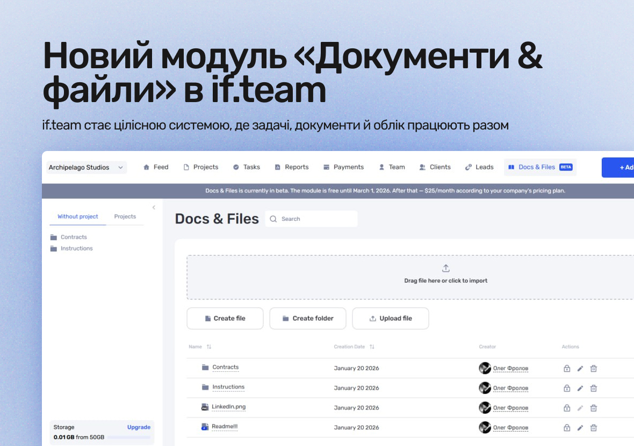Open the Leads section
The image size is (634, 446).
[x=479, y=167]
